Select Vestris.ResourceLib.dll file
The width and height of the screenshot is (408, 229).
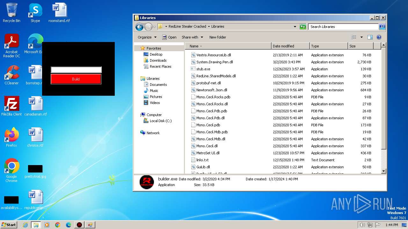pos(214,55)
